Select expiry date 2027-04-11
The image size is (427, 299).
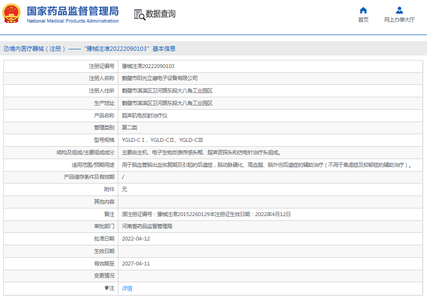[x=136, y=264]
